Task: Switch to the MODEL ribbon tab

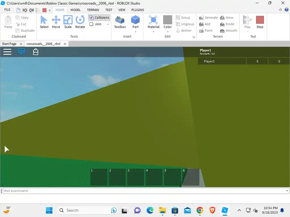Action: point(75,10)
